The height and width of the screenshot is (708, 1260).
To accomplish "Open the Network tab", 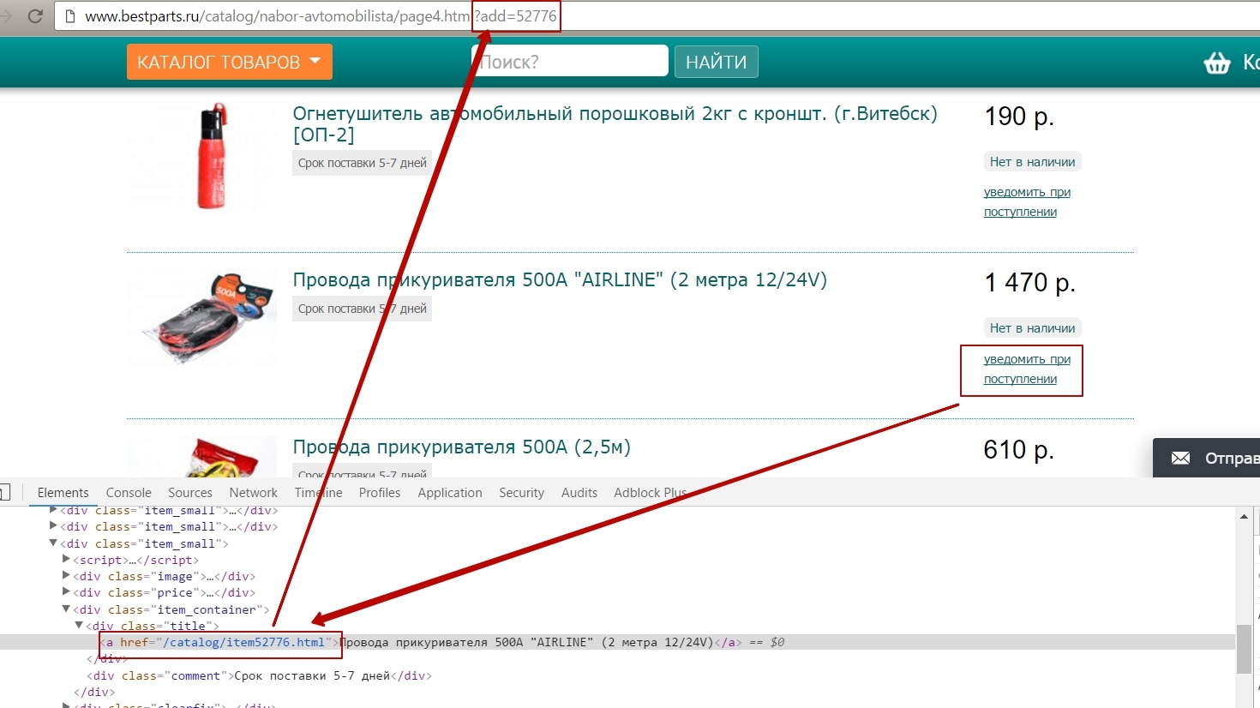I will [x=253, y=493].
